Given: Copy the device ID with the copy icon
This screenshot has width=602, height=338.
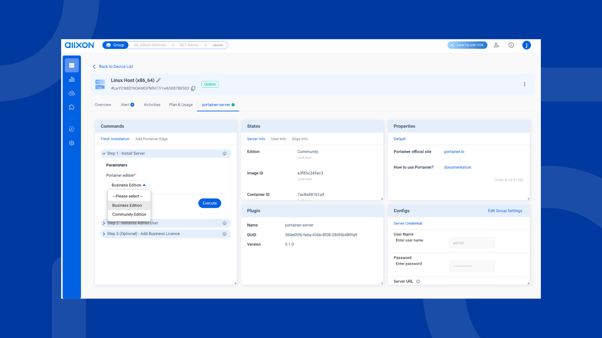Looking at the screenshot, I should point(193,88).
